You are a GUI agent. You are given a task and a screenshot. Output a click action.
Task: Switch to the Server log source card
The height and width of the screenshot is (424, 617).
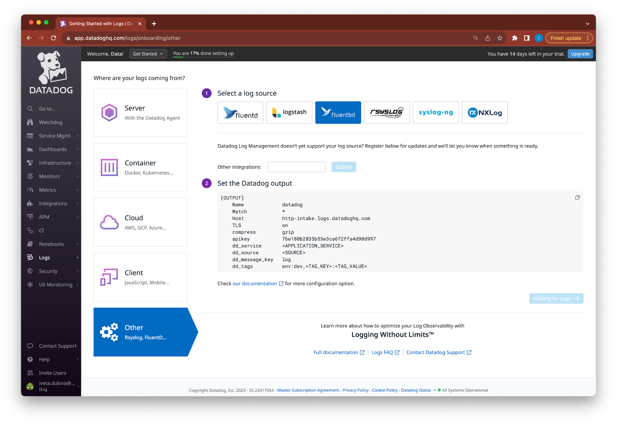click(140, 112)
